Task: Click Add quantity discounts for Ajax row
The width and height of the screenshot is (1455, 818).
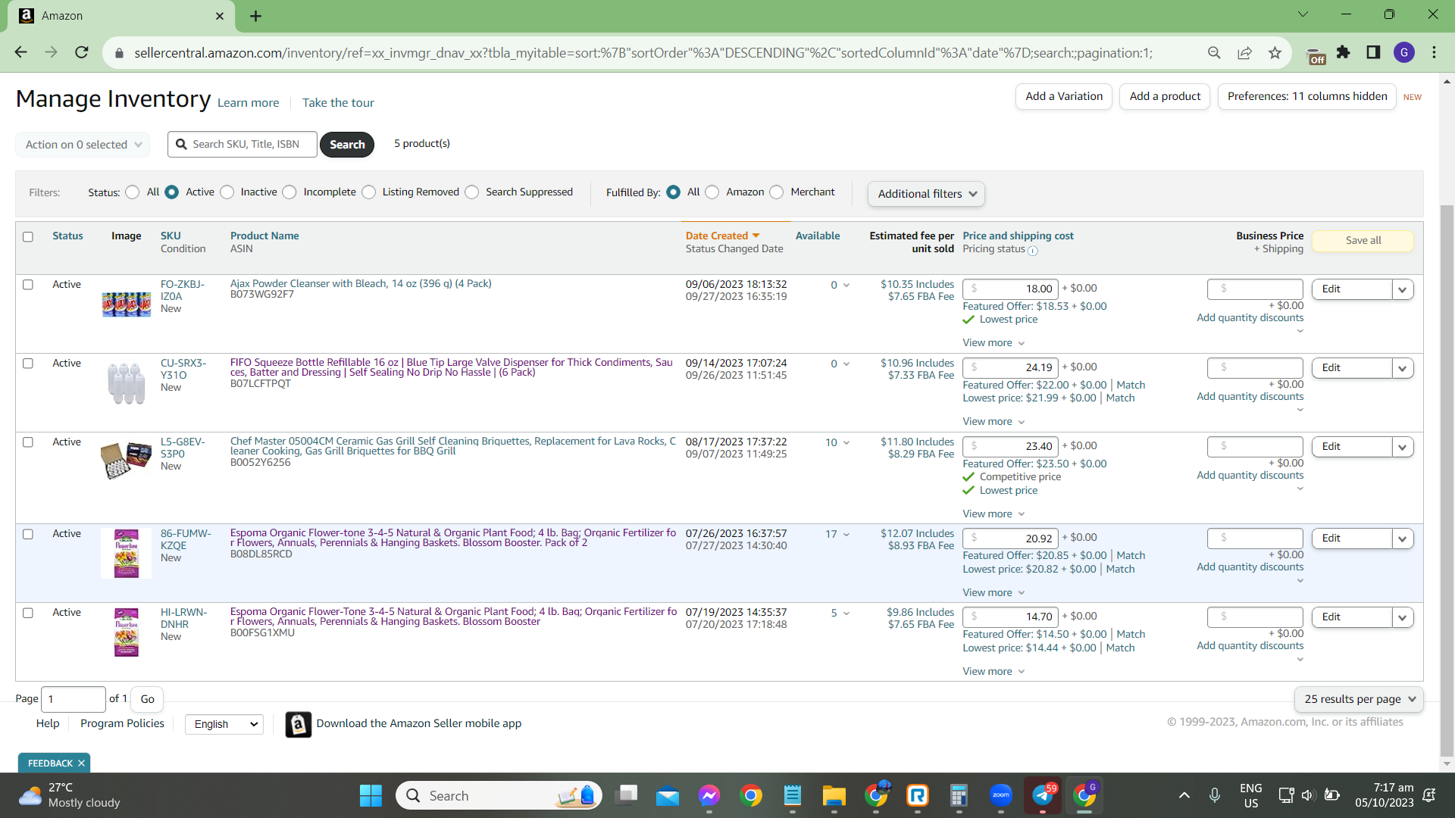Action: click(x=1250, y=318)
